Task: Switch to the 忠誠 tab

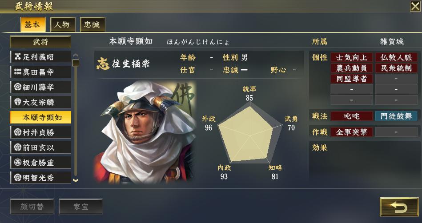Action: (x=92, y=24)
